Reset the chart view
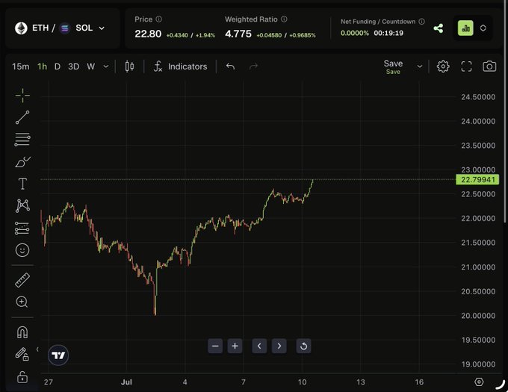The width and height of the screenshot is (508, 392). pyautogui.click(x=303, y=346)
